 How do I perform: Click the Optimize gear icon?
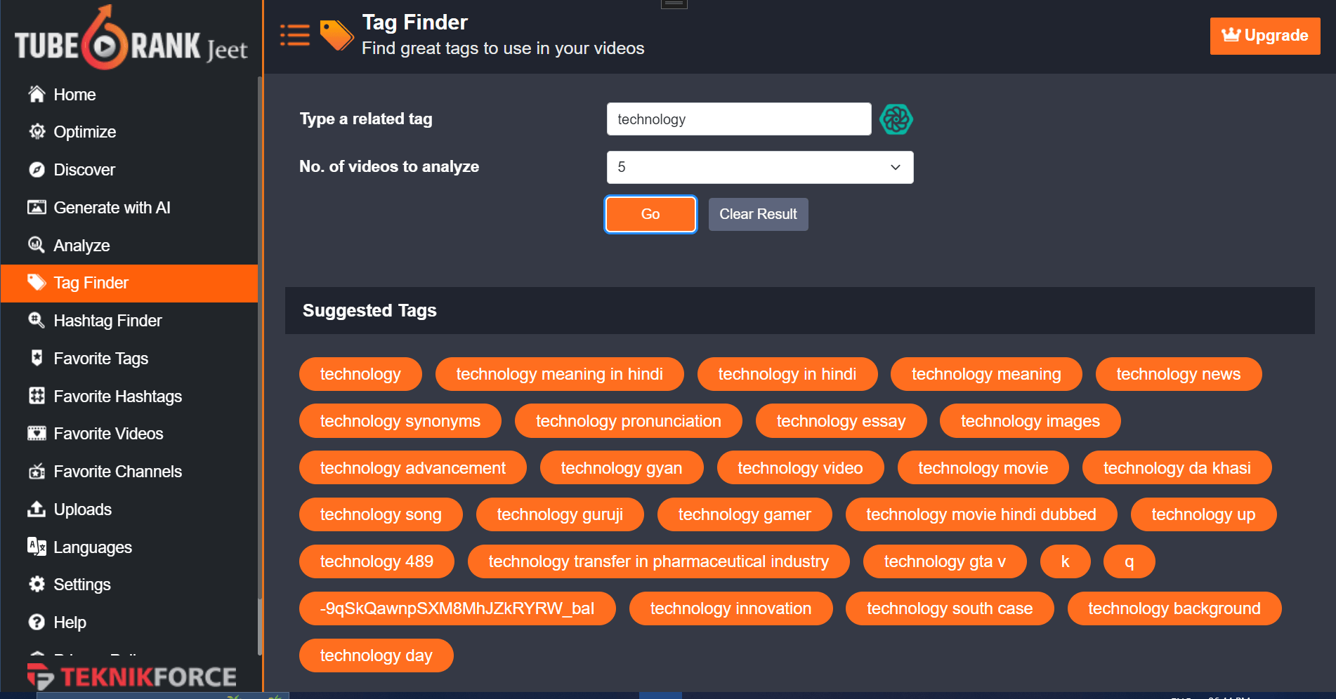[x=37, y=132]
